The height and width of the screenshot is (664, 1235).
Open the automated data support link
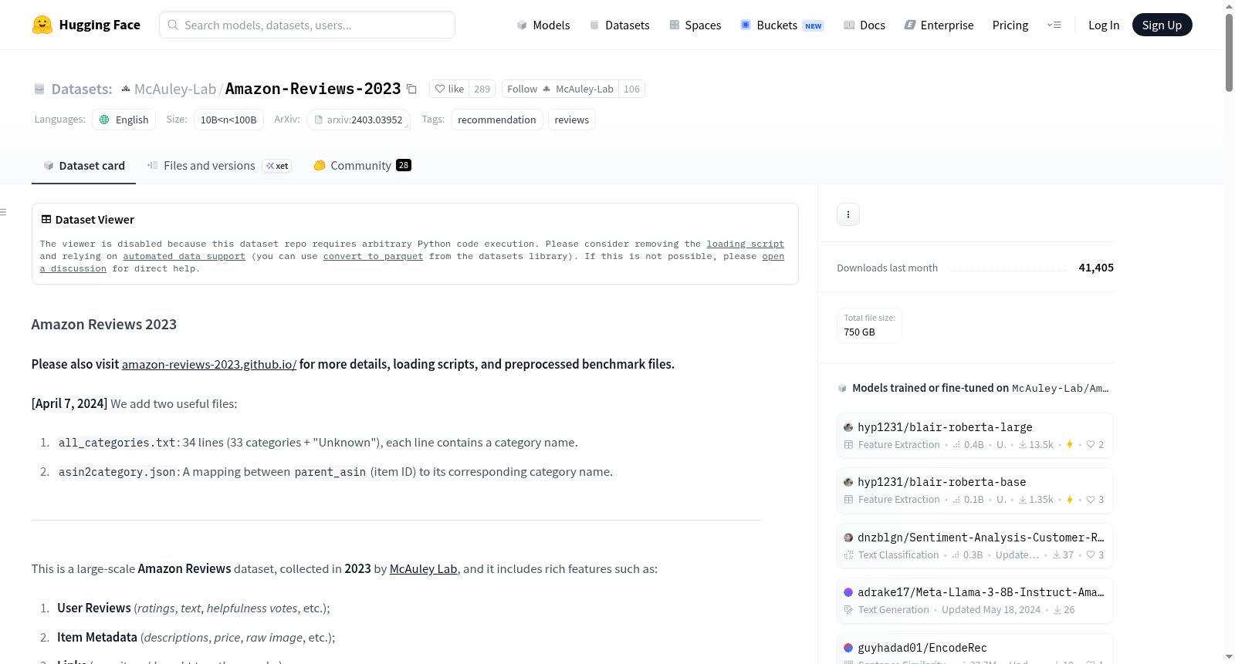click(x=184, y=256)
